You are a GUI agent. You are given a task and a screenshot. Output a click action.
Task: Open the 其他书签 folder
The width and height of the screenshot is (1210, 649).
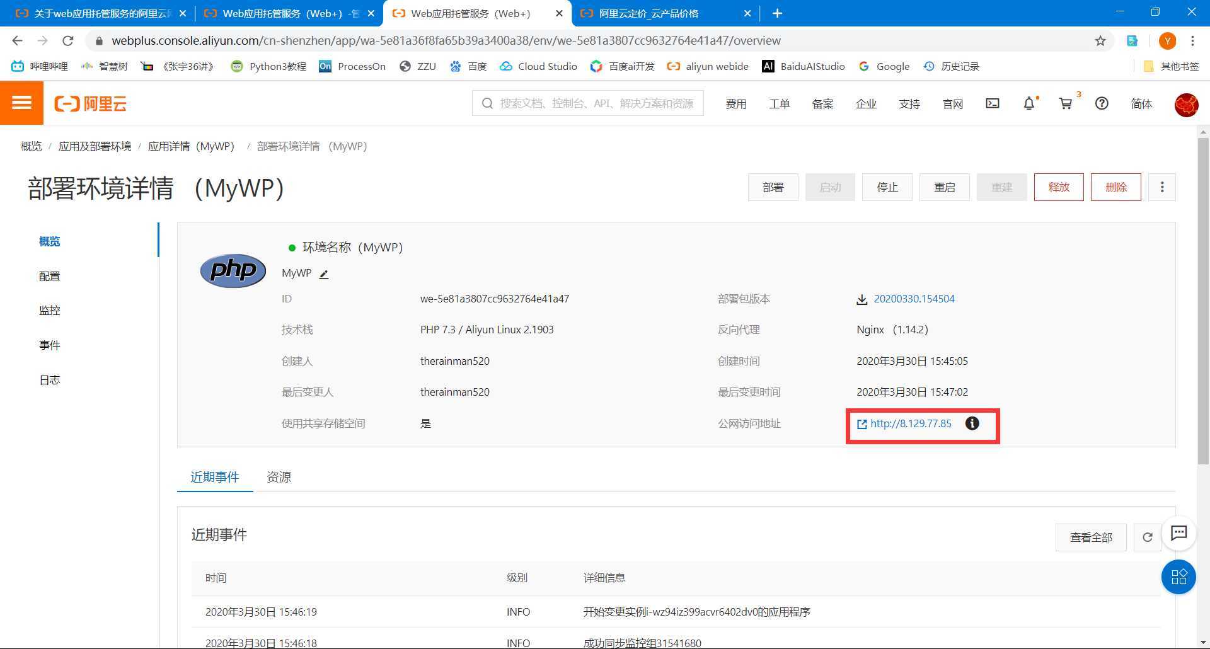point(1170,66)
